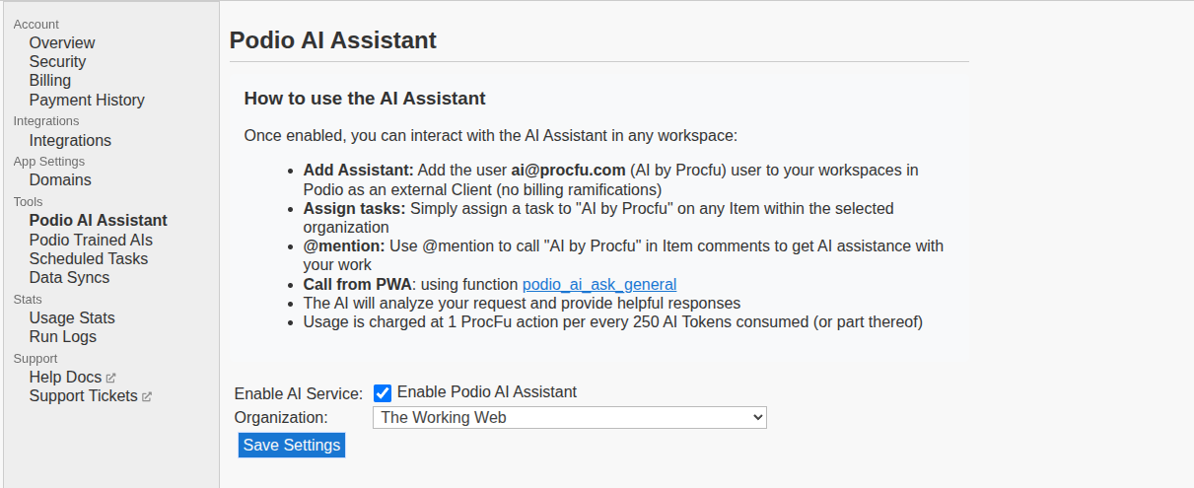Open the Integrations page link
This screenshot has height=488, width=1194.
[70, 141]
